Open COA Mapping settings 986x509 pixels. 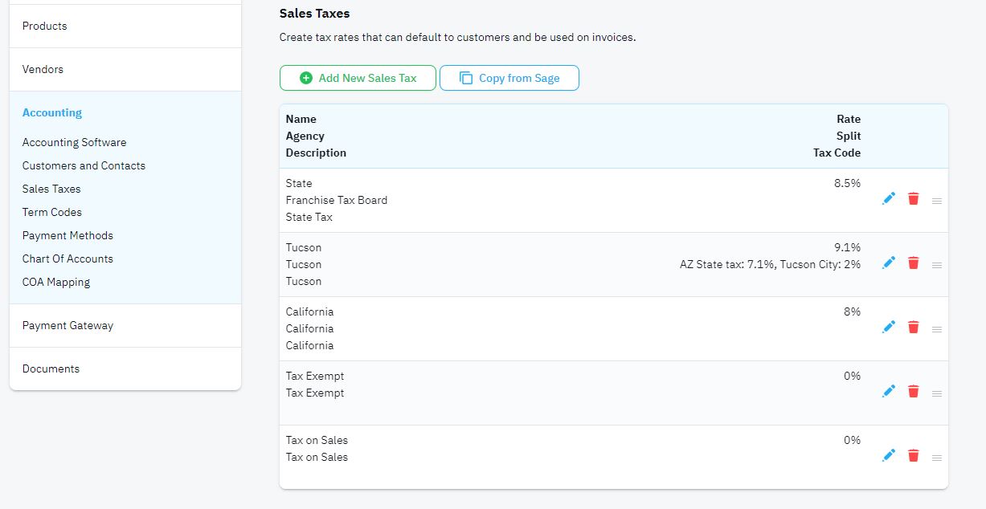(x=56, y=282)
